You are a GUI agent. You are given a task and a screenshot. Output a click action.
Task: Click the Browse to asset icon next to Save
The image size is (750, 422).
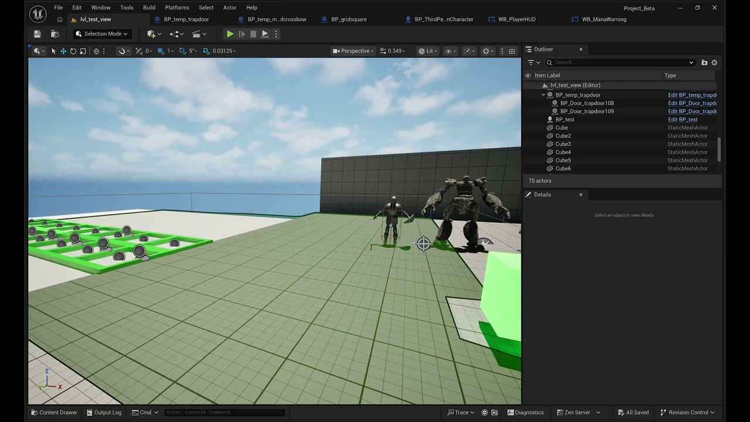coord(55,34)
